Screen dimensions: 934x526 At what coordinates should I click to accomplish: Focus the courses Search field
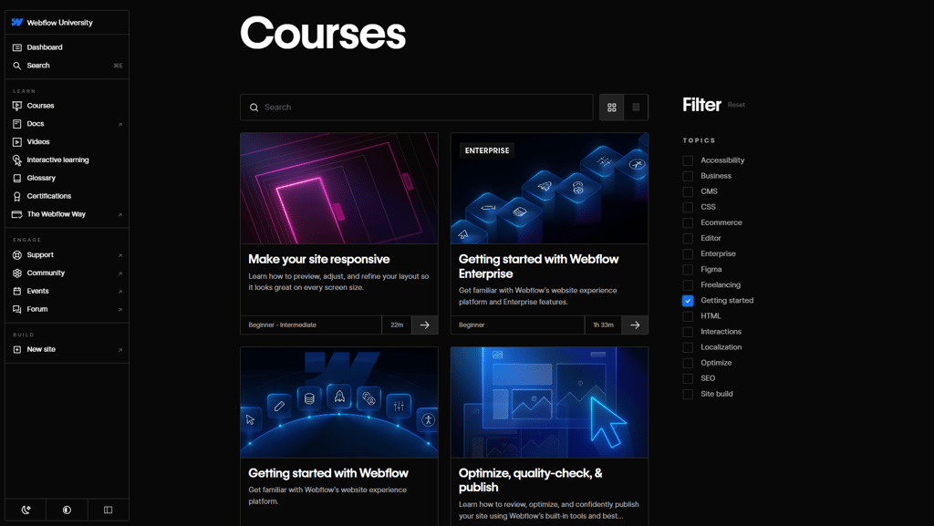tap(416, 108)
